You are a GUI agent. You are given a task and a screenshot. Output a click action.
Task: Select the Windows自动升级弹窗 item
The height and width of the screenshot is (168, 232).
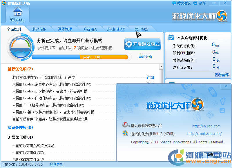51,98
